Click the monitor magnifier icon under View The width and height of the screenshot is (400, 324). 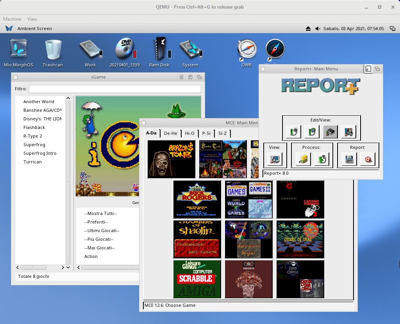[x=275, y=159]
